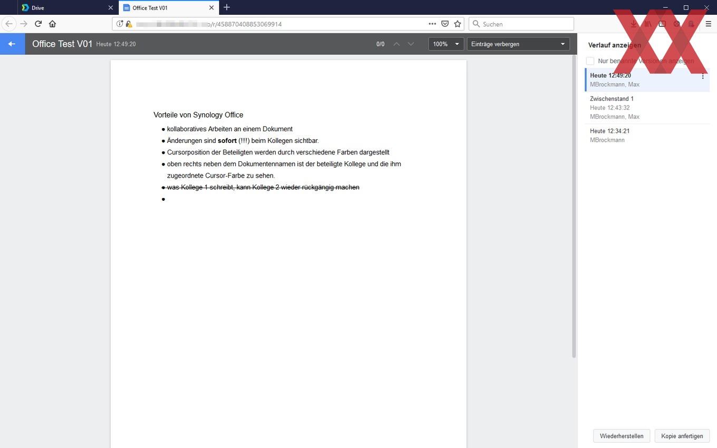Bookmark this page with the star
Viewport: 717px width, 448px height.
coord(458,24)
